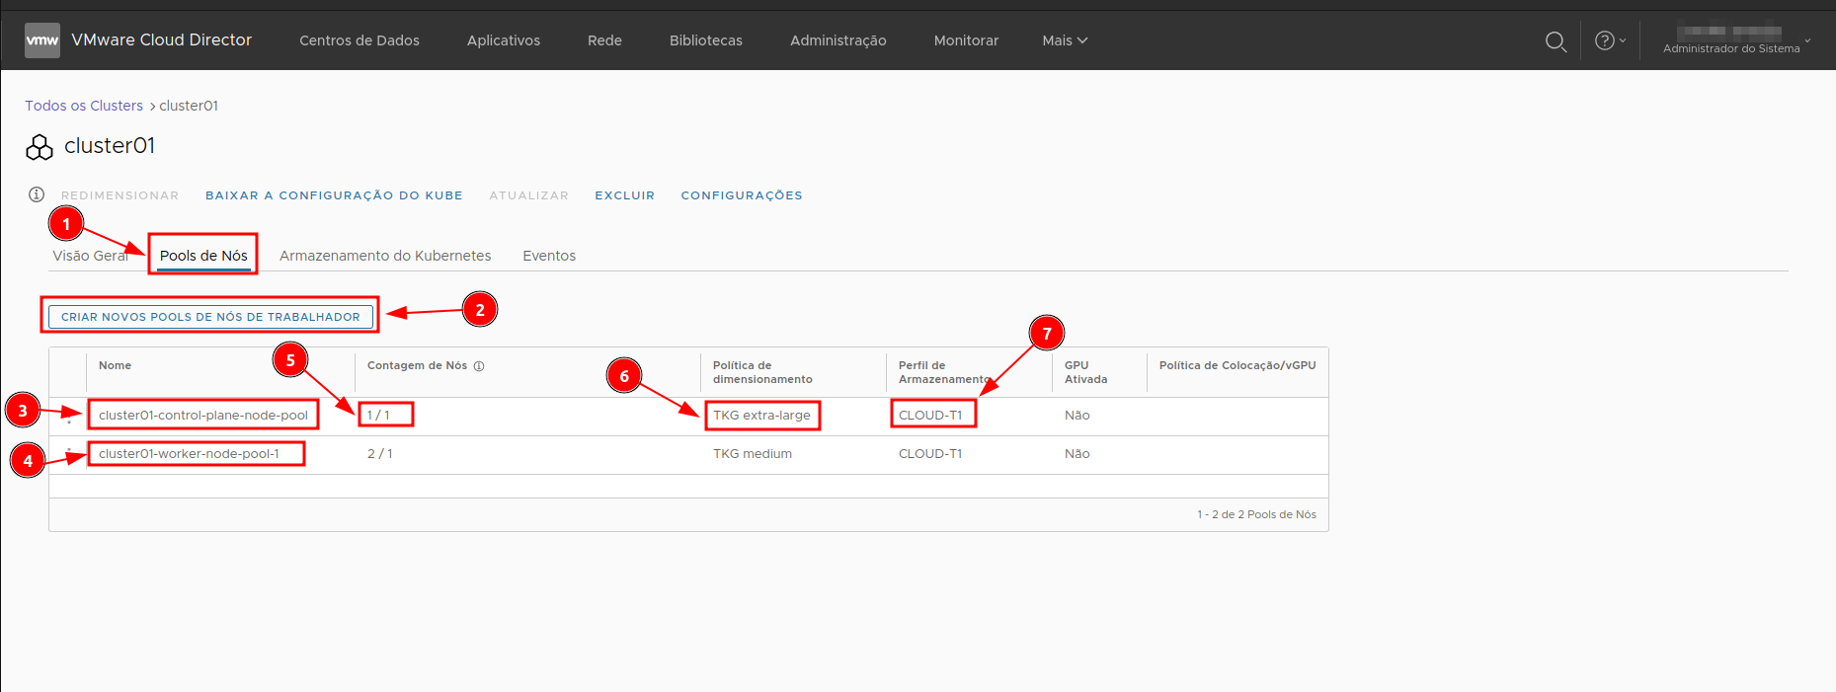Open the Armazenamento do Kubernetes tab
Screen dimensions: 1836x692
(x=385, y=256)
